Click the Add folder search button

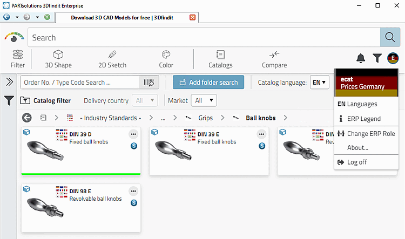click(x=208, y=83)
